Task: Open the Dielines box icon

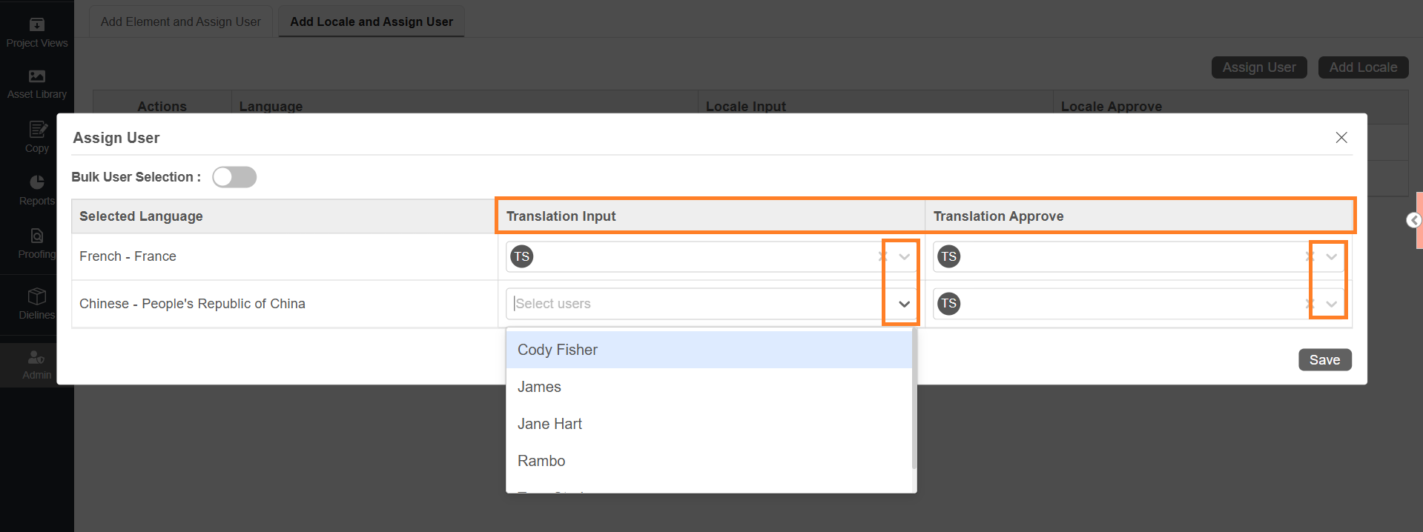Action: (37, 296)
